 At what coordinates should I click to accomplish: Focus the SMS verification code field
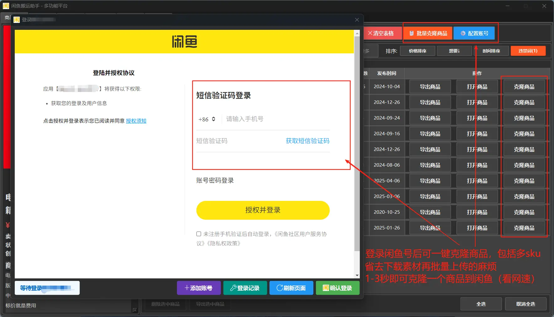coord(238,141)
